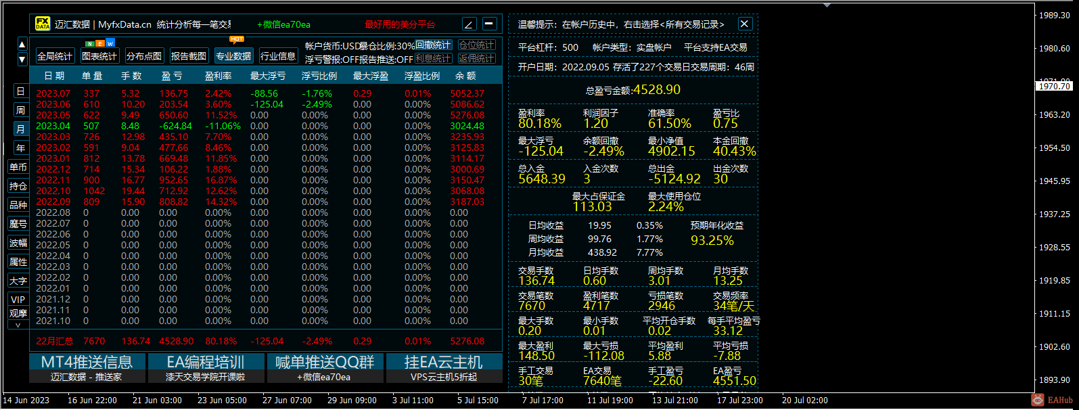Click the 仓位统计 button
This screenshot has height=410, width=1079.
[x=477, y=45]
